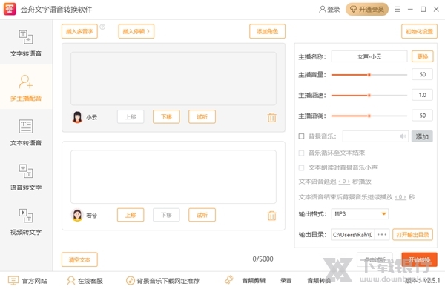The width and height of the screenshot is (445, 289).
Task: Click the 主播语调 value box showing 50
Action: tap(422, 116)
